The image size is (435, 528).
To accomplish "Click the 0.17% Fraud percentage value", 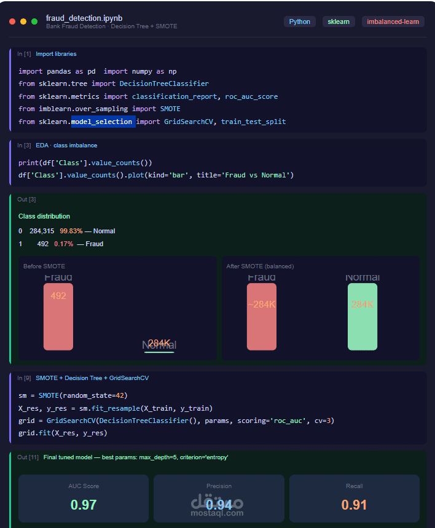I will click(x=64, y=244).
